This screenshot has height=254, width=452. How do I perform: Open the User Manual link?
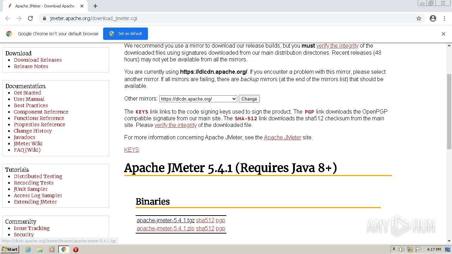point(29,99)
